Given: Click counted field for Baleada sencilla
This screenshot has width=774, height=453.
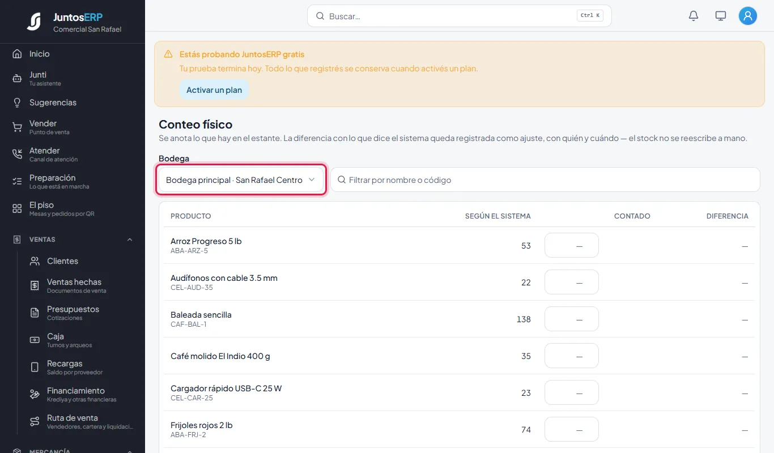Looking at the screenshot, I should (572, 319).
